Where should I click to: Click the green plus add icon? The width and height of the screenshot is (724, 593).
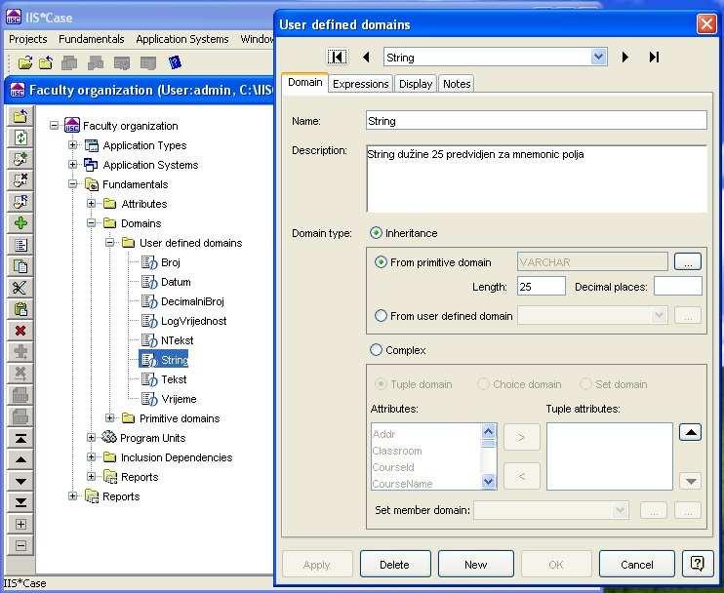[20, 223]
